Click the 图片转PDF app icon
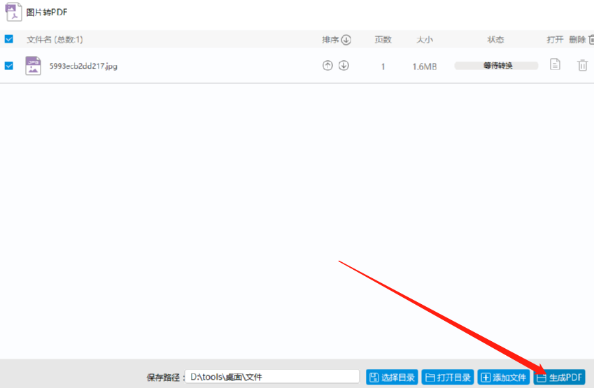Viewport: 594px width, 388px height. coord(13,12)
